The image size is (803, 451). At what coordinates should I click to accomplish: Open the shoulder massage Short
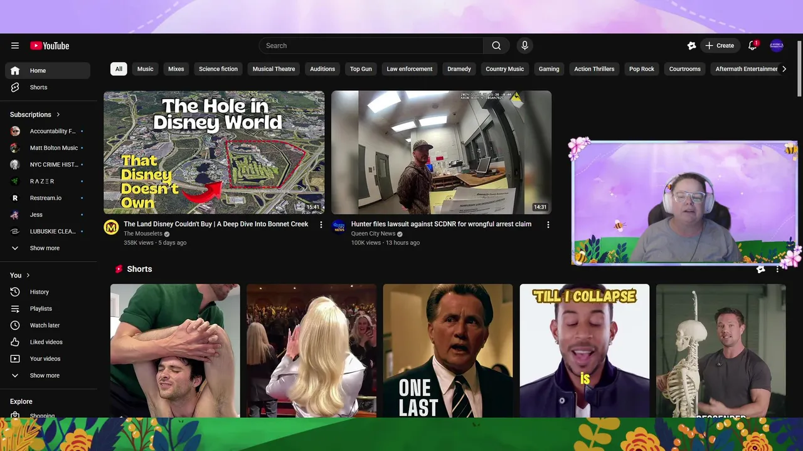175,351
